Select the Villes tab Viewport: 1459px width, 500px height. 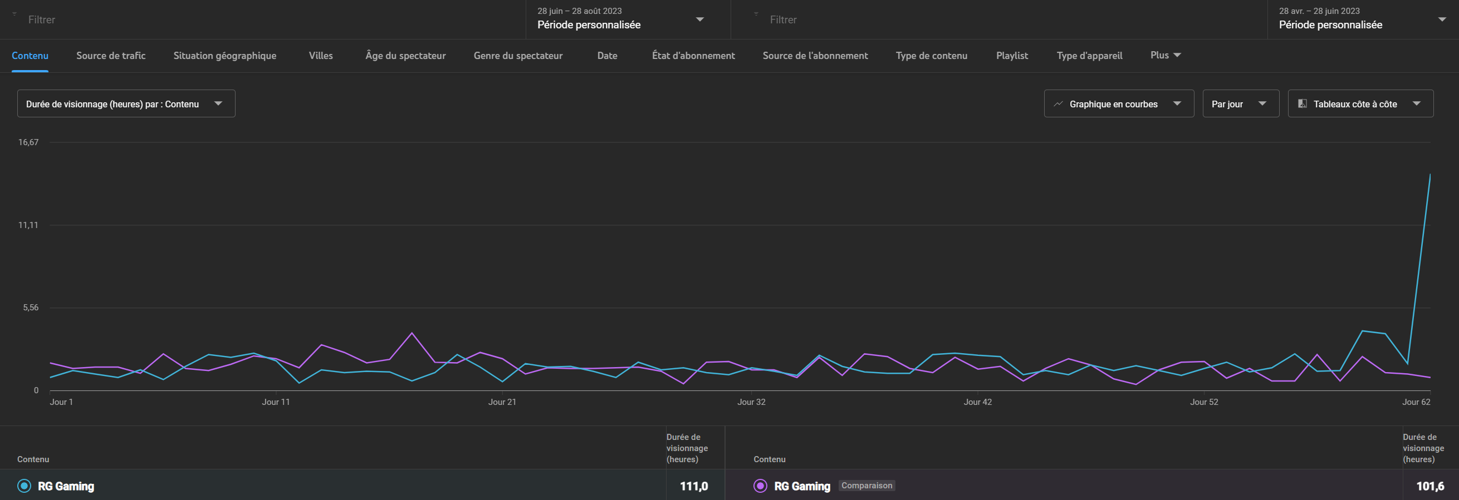coord(321,56)
